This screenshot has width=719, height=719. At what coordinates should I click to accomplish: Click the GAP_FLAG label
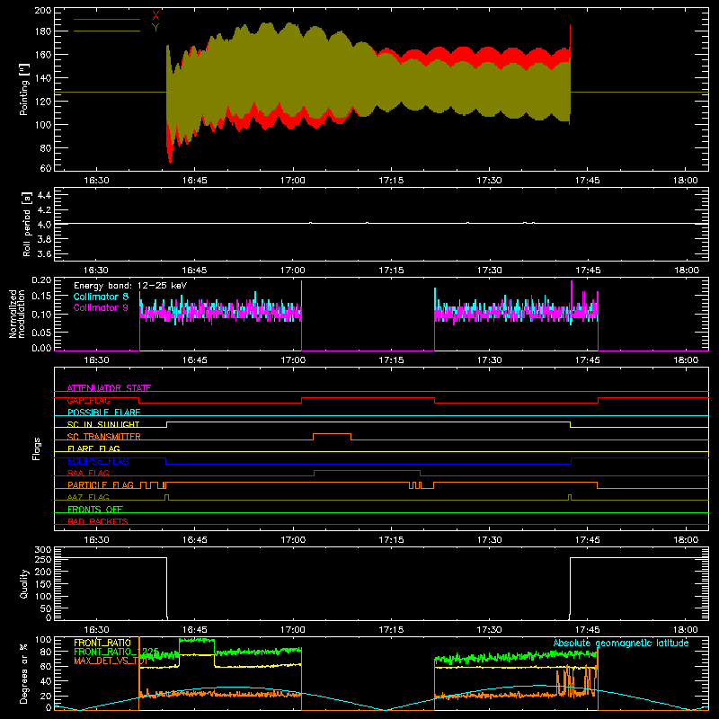click(x=88, y=400)
